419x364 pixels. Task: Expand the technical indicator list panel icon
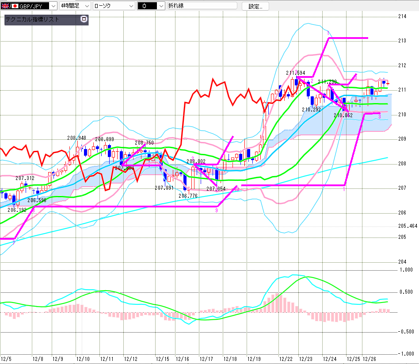click(x=84, y=19)
